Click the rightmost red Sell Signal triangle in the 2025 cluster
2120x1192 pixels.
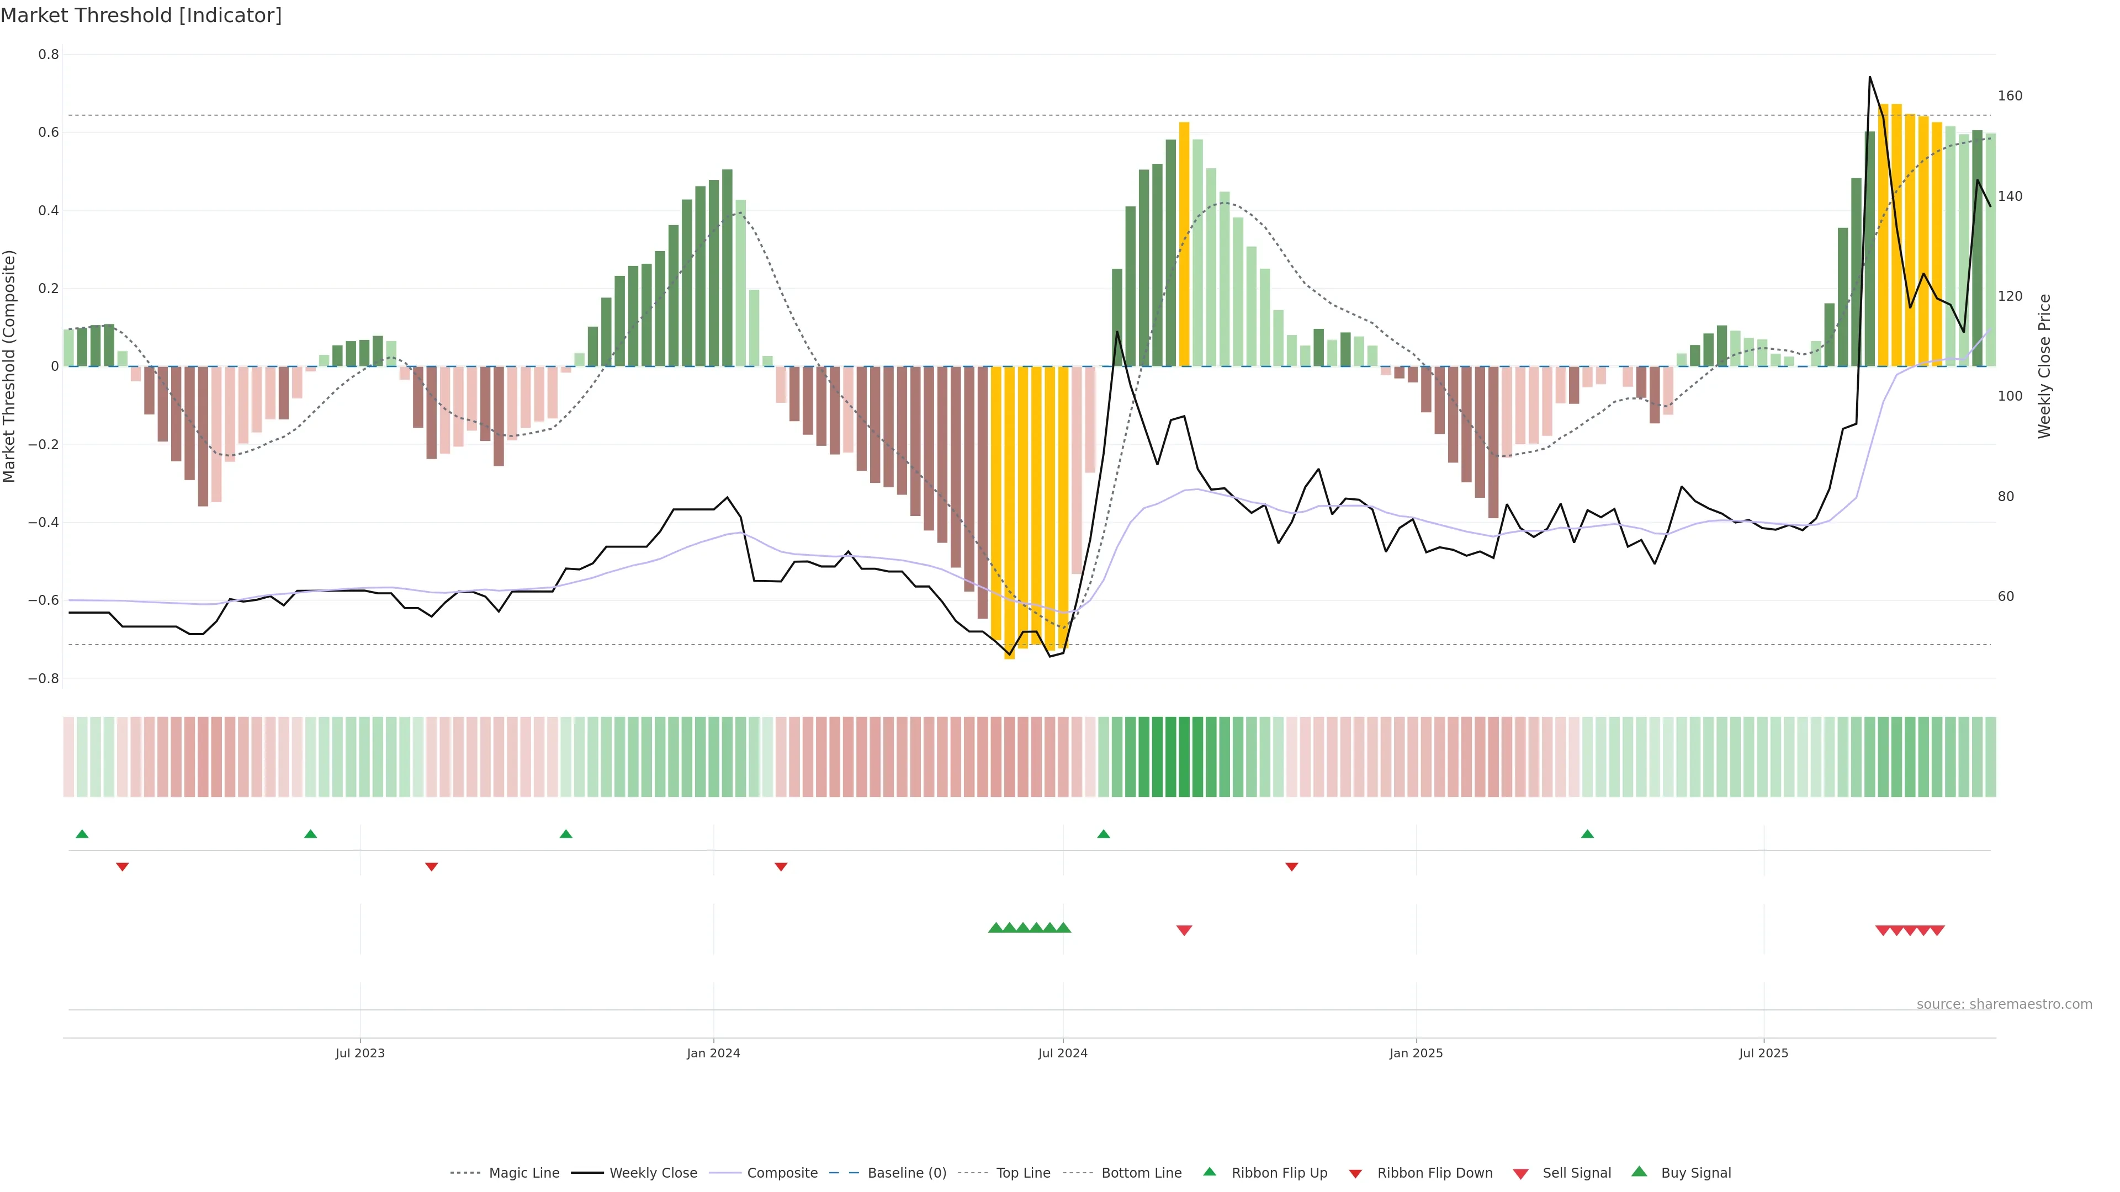1937,930
